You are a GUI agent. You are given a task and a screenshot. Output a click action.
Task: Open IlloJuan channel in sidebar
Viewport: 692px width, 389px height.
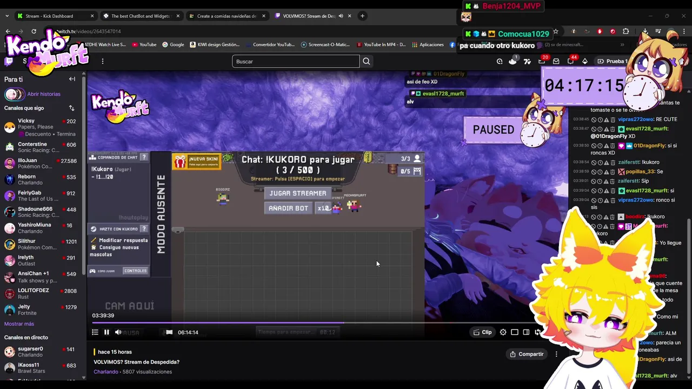42,164
